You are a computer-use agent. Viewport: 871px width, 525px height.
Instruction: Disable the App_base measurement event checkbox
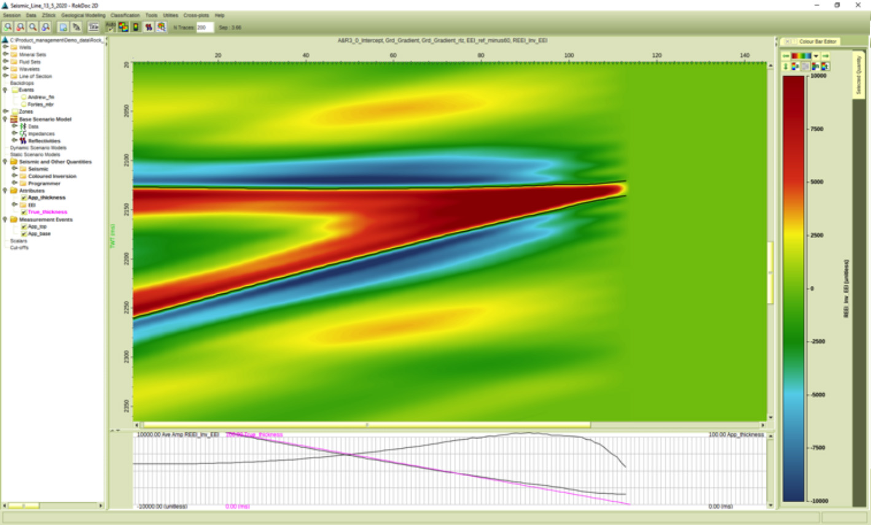tap(24, 234)
